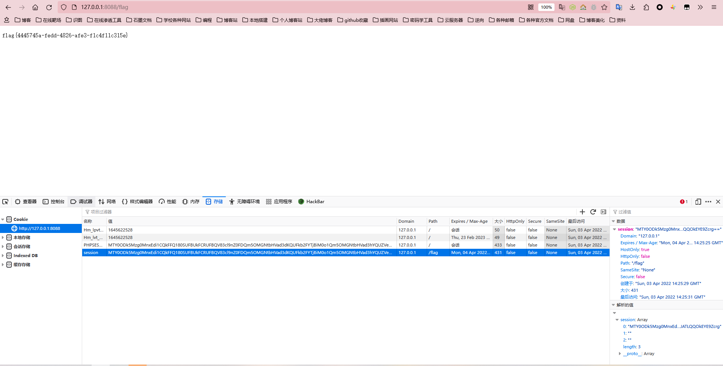Switch to the 网络 network tab
This screenshot has width=723, height=366.
(107, 202)
